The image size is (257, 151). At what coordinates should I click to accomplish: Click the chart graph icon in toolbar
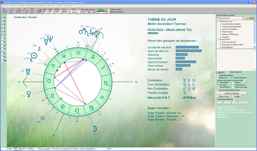[x=5, y=11]
